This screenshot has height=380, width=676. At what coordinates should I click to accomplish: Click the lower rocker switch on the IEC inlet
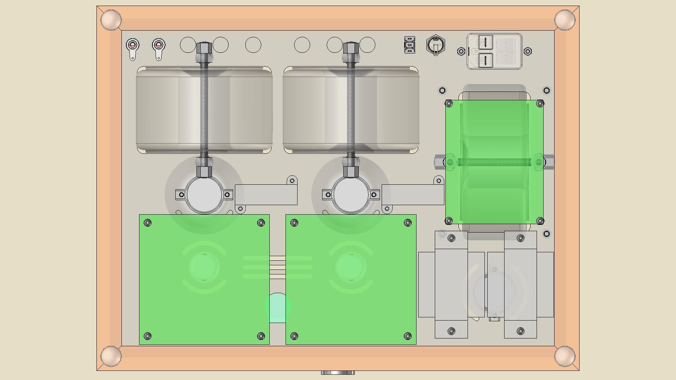[486, 60]
